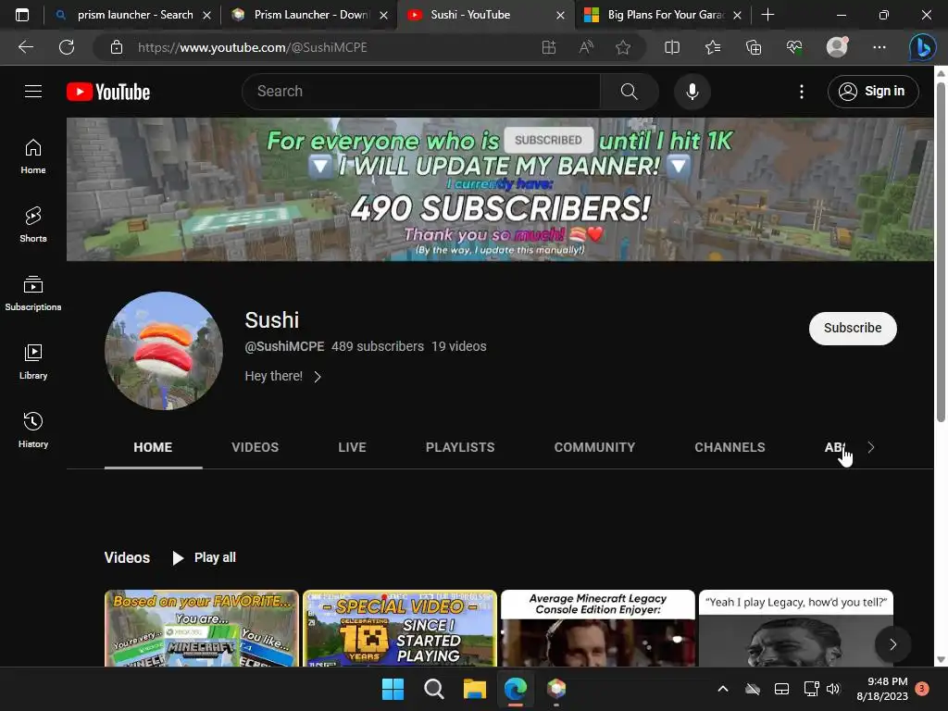Open Browser essentials heart icon

point(794,47)
